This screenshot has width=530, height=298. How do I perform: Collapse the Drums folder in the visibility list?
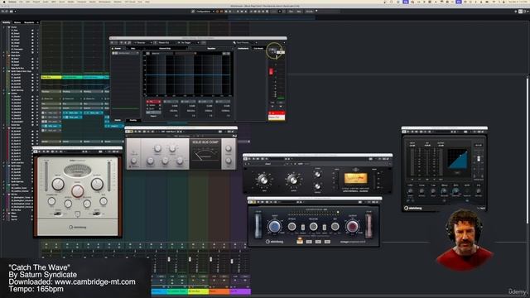9,27
